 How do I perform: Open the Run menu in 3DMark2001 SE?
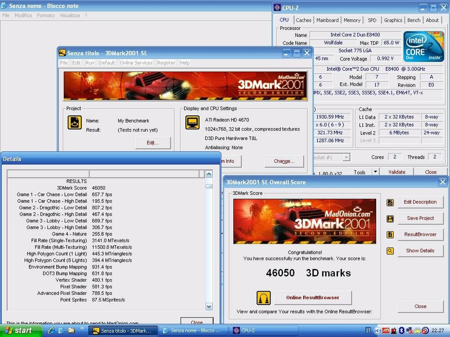[90, 62]
